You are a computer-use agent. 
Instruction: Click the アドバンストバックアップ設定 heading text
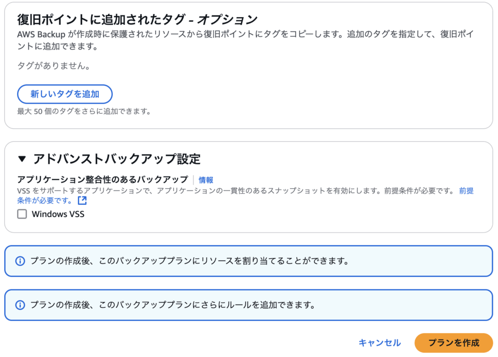coord(117,159)
